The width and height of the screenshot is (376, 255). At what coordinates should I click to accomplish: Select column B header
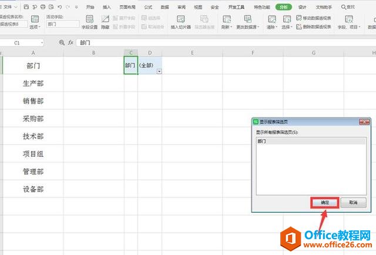click(94, 53)
